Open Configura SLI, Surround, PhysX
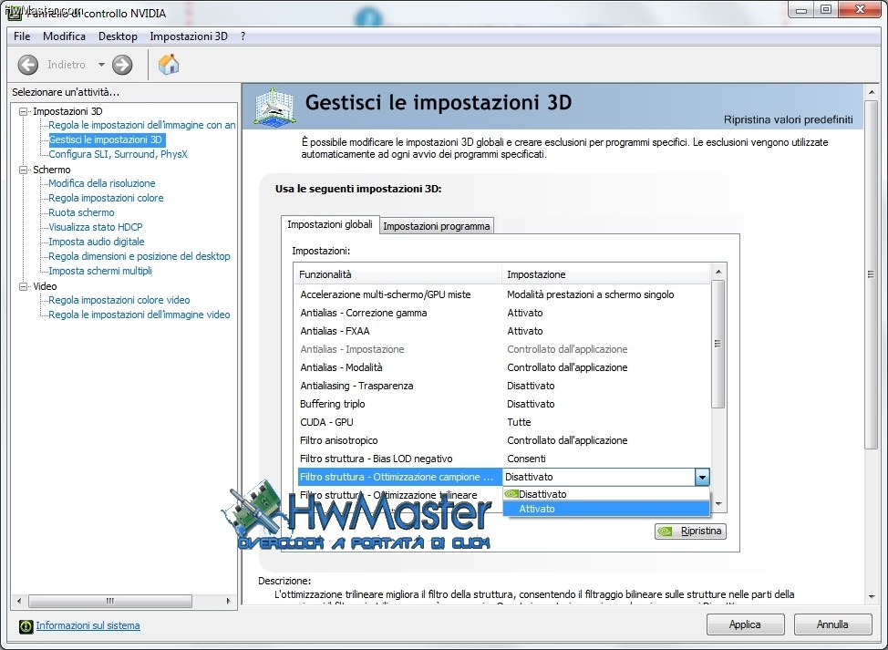This screenshot has width=888, height=650. pos(118,154)
